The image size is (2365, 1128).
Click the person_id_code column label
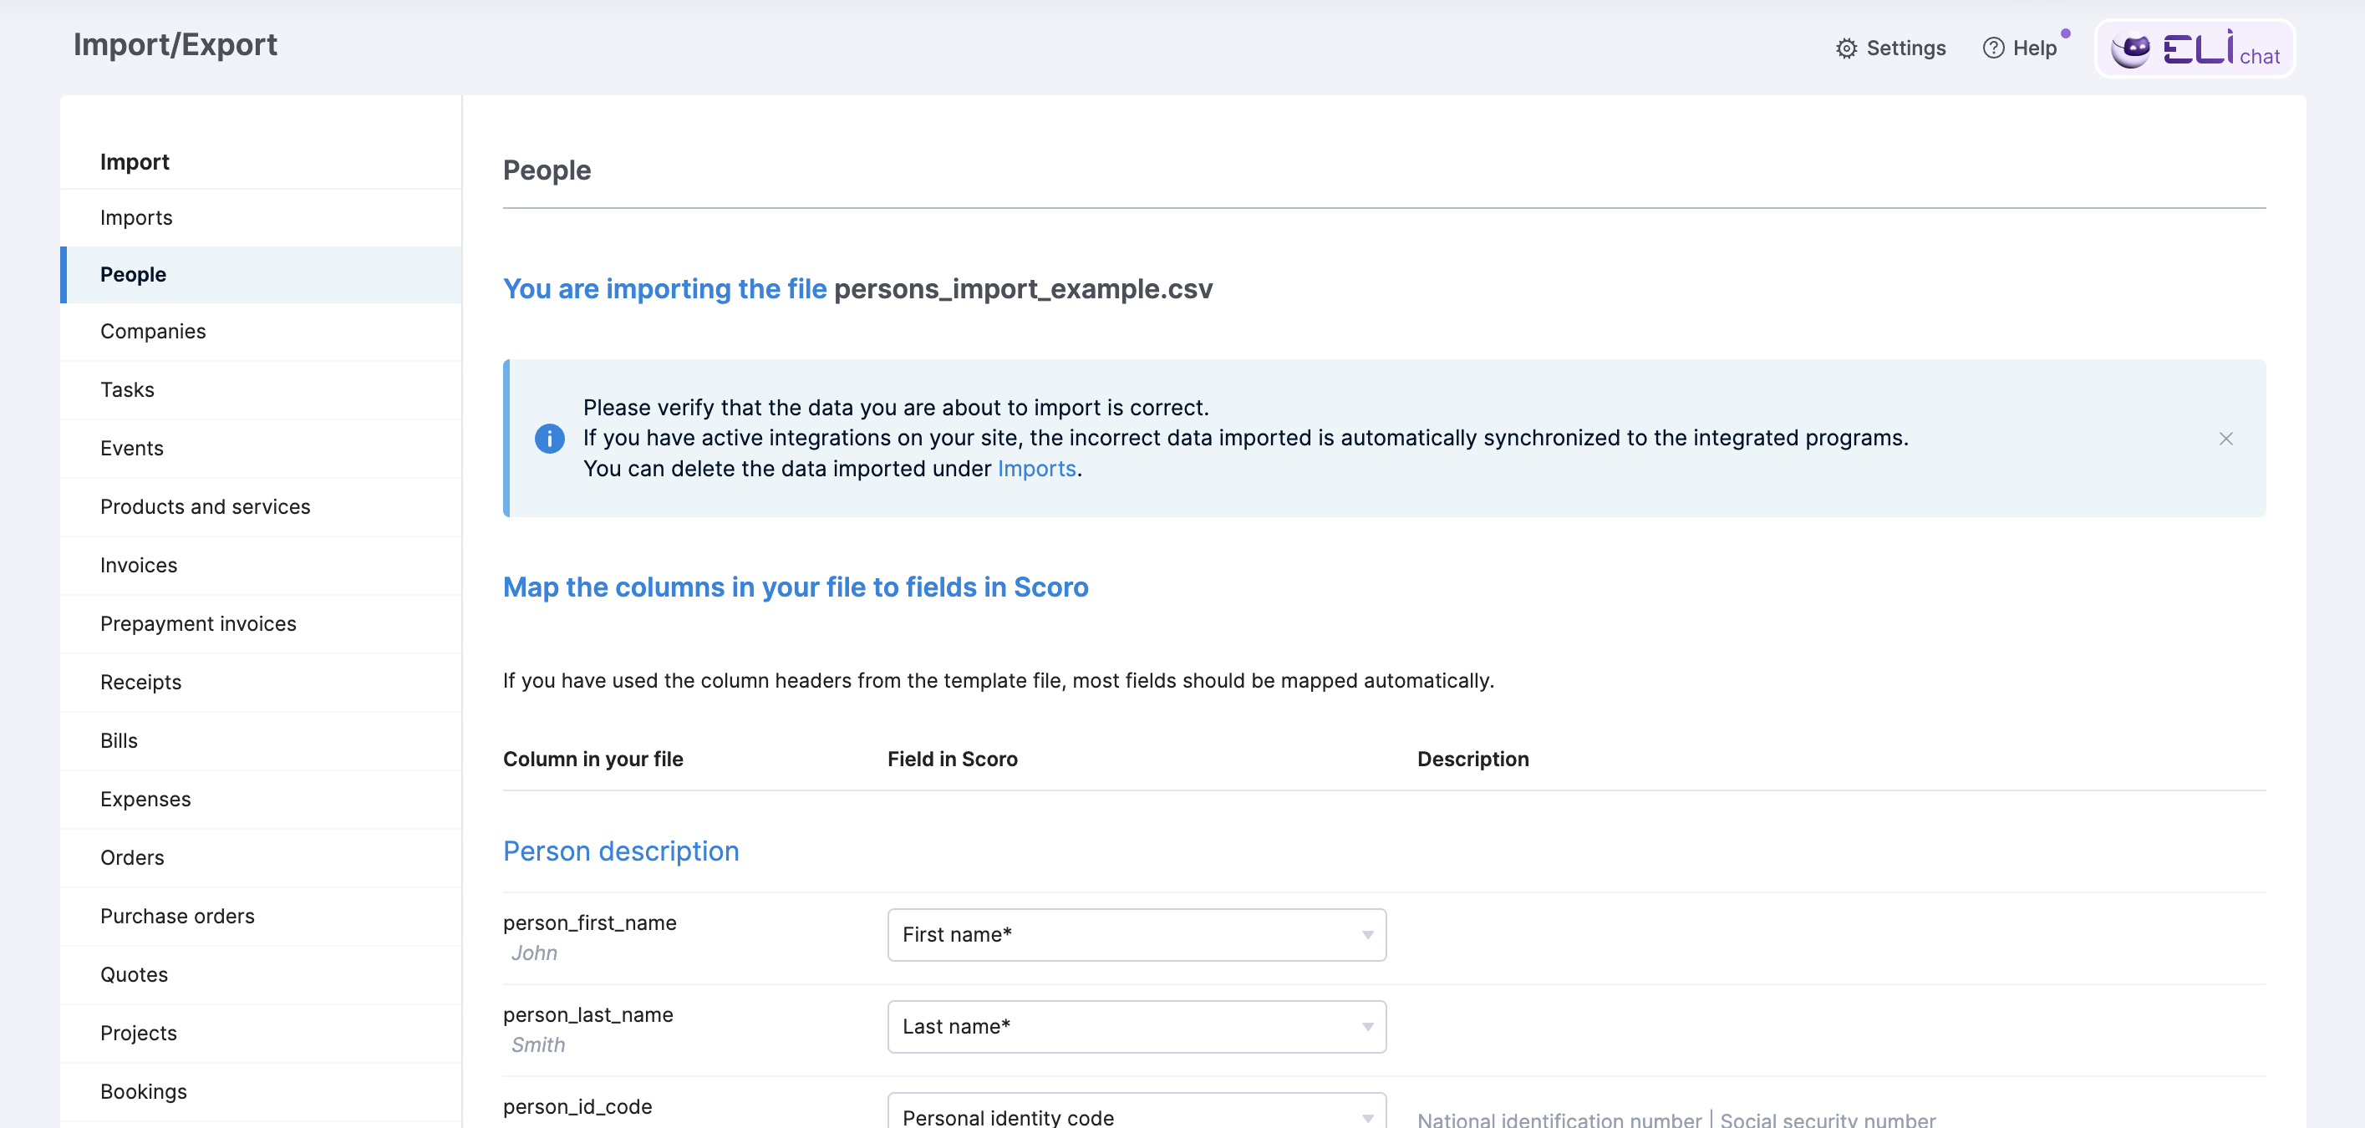click(x=577, y=1106)
